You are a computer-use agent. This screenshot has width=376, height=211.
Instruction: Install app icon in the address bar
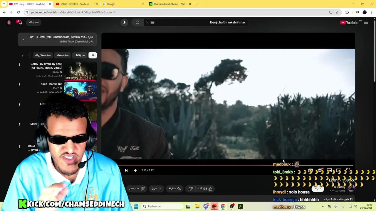331,12
